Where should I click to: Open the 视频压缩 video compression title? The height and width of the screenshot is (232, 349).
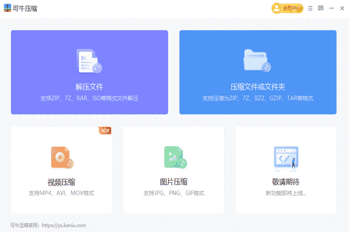click(61, 182)
